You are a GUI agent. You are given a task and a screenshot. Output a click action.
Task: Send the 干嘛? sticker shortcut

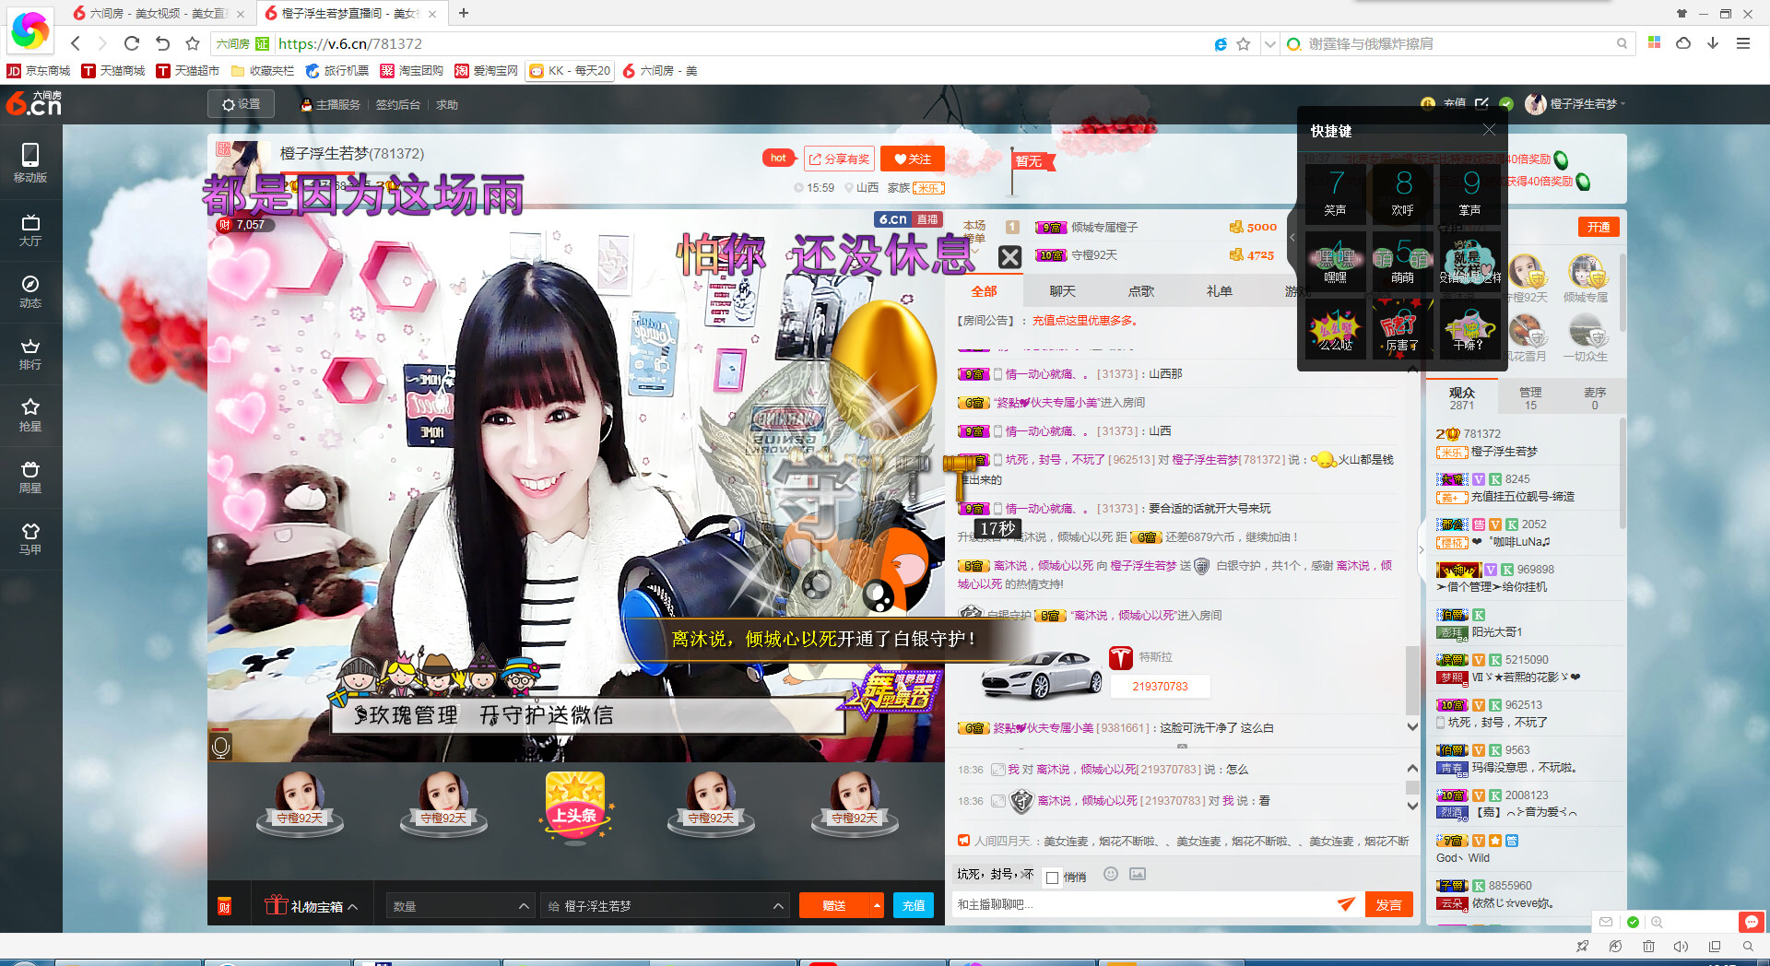click(x=1469, y=330)
